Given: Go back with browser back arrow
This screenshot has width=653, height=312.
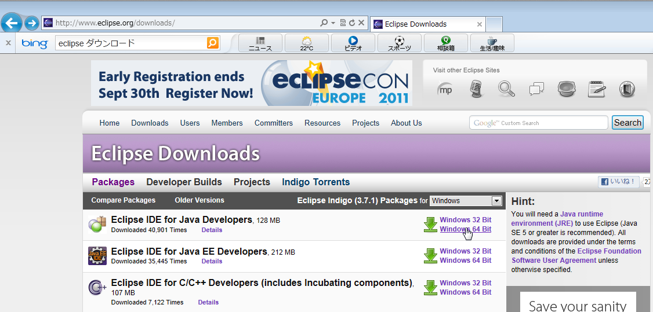Looking at the screenshot, I should [x=12, y=23].
